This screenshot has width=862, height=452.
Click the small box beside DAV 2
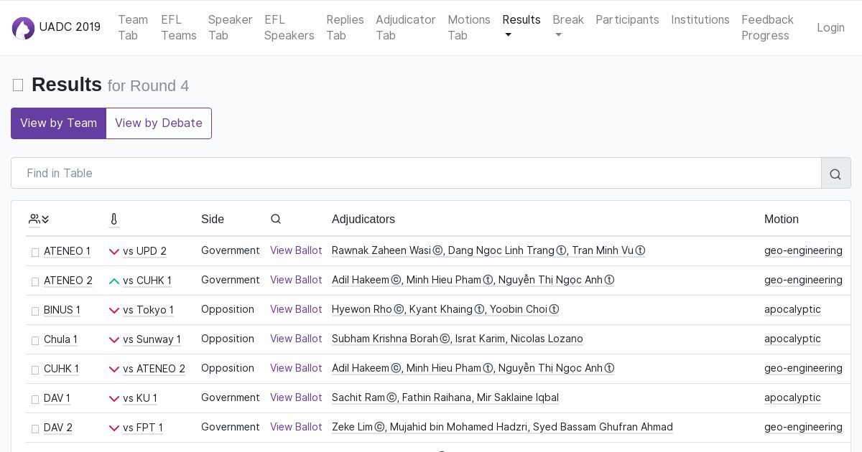tap(34, 429)
